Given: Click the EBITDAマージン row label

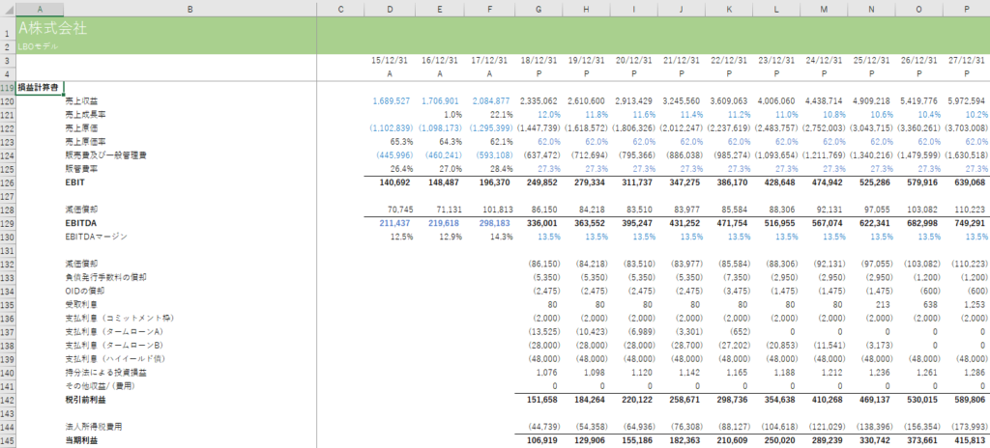Looking at the screenshot, I should [99, 236].
